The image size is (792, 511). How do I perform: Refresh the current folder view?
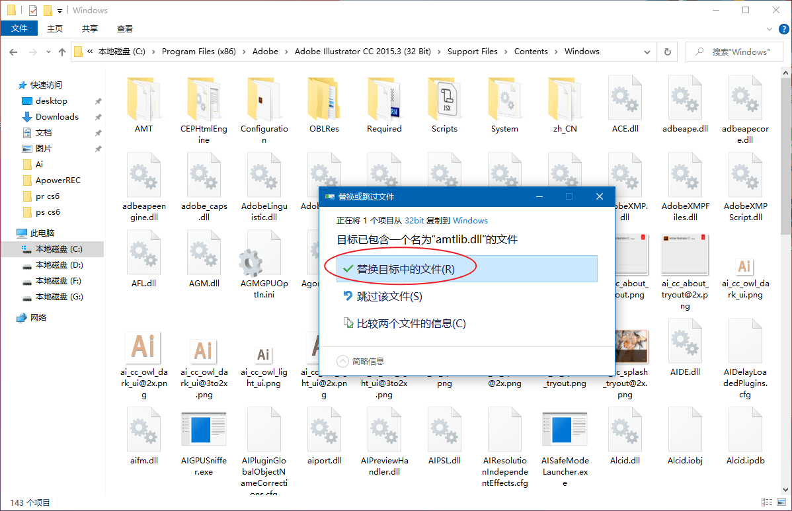[x=667, y=52]
